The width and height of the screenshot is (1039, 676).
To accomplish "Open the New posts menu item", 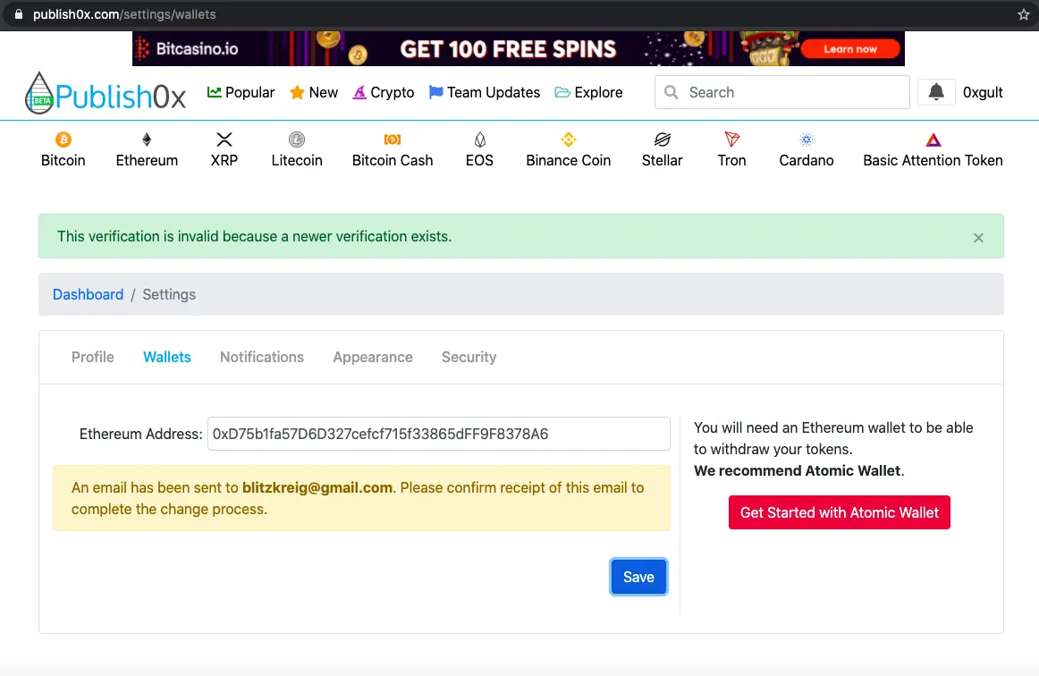I will (x=314, y=92).
